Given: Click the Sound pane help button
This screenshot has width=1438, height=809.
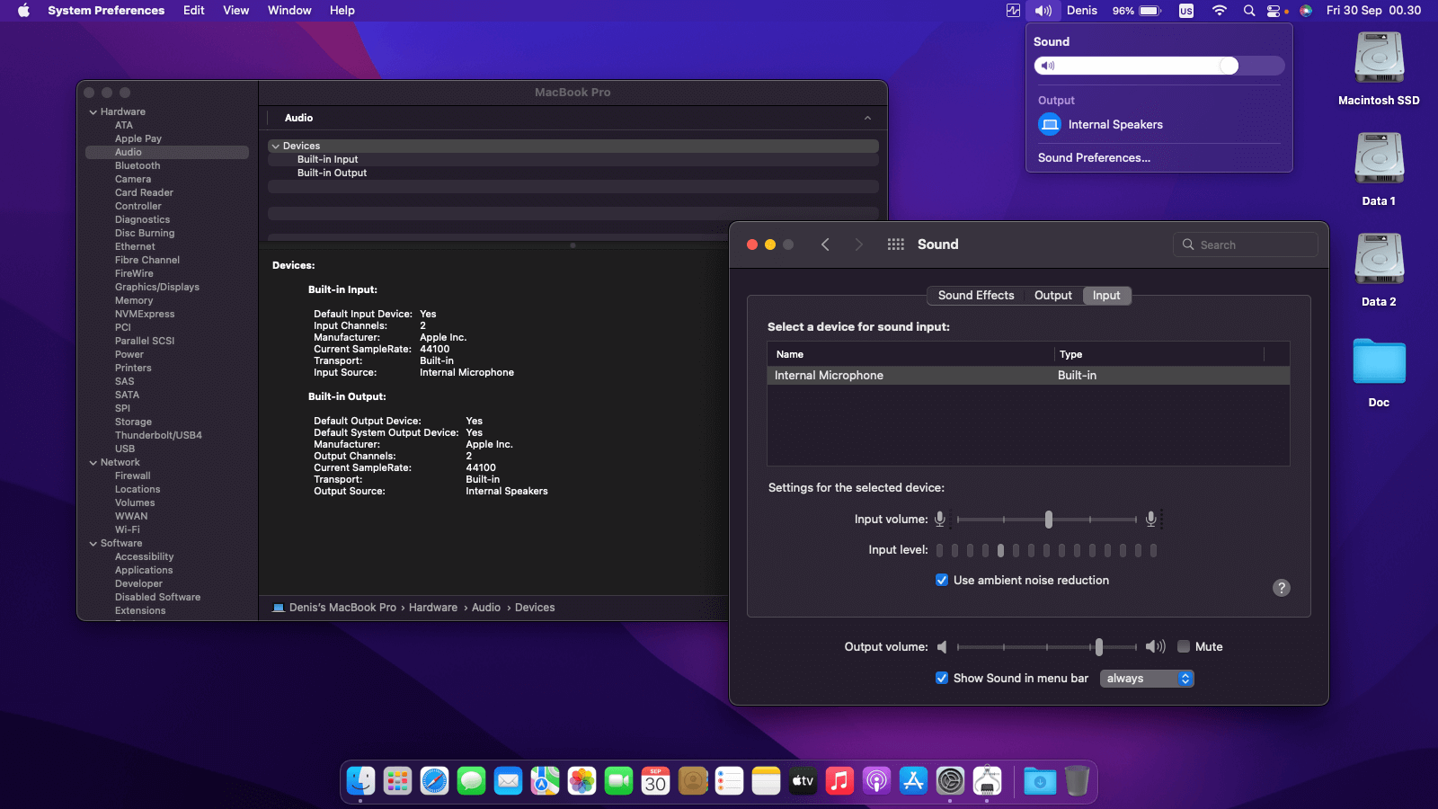Looking at the screenshot, I should click(1282, 588).
